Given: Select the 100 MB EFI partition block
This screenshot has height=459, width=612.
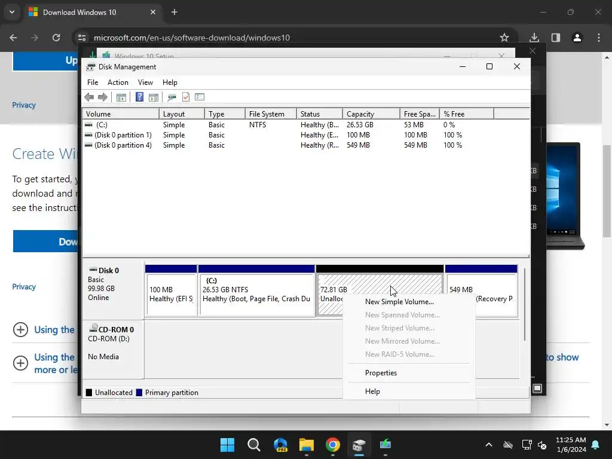Looking at the screenshot, I should [171, 291].
